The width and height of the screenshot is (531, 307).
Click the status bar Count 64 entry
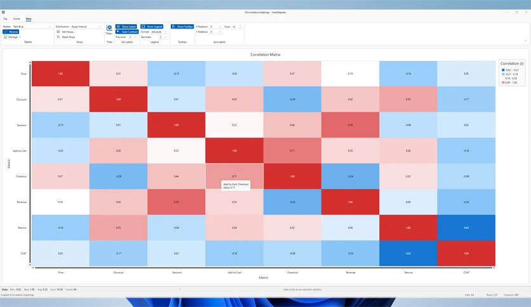click(71, 289)
